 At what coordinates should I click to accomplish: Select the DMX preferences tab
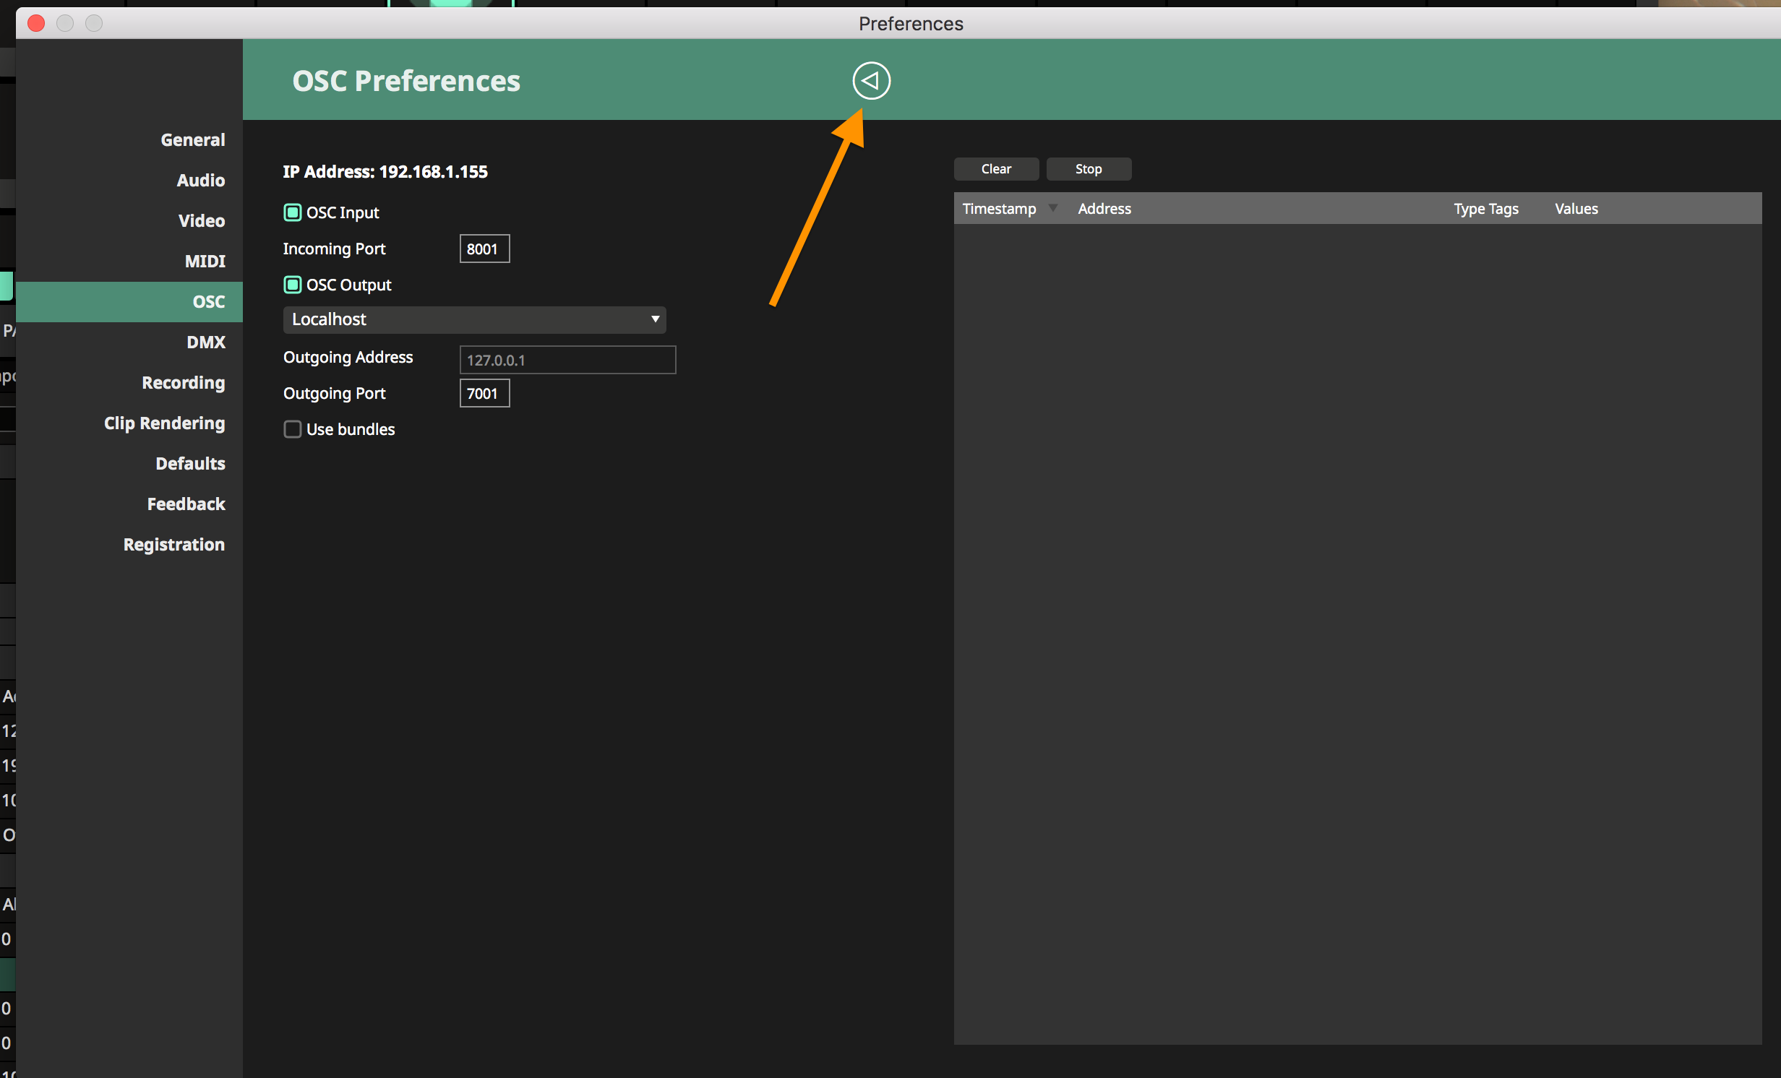click(x=206, y=342)
